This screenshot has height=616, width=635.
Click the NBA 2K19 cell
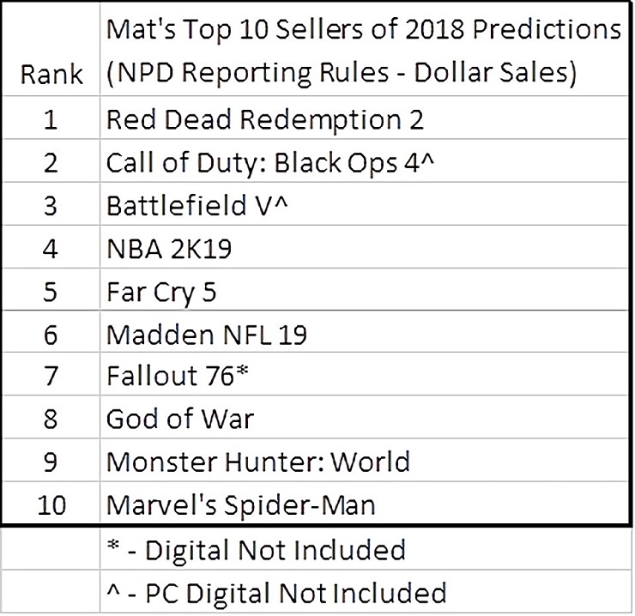(x=168, y=250)
